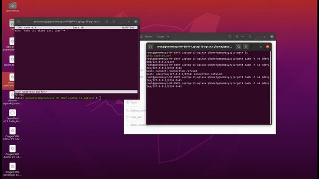Click the root terminal vertical scrollbar

tap(270, 88)
